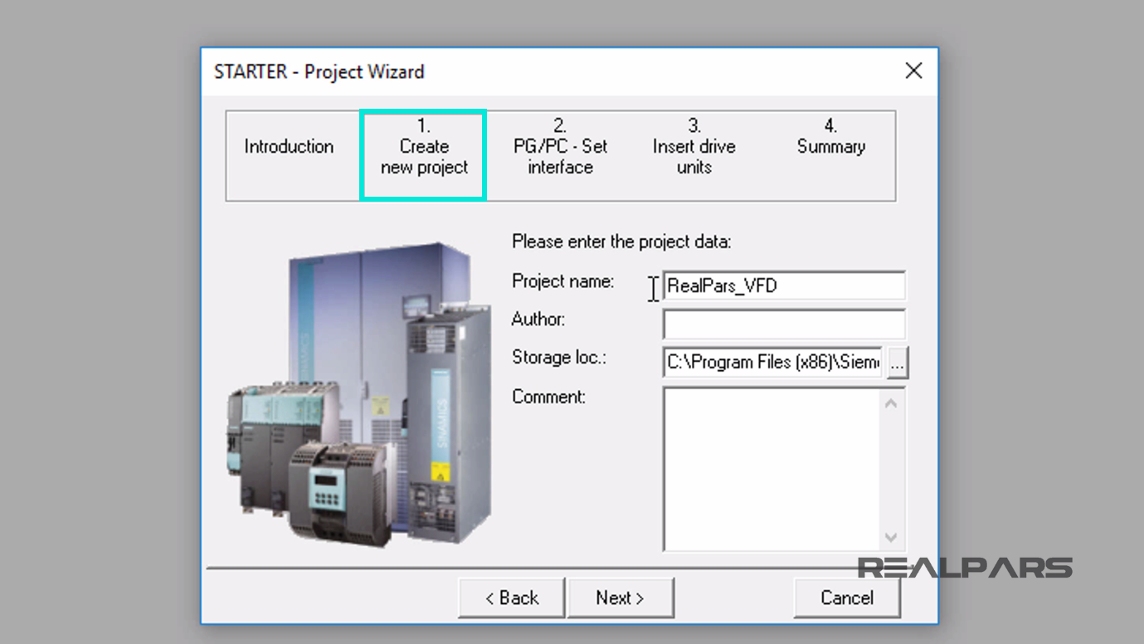The image size is (1144, 644).
Task: Click the Back button
Action: [x=511, y=598]
